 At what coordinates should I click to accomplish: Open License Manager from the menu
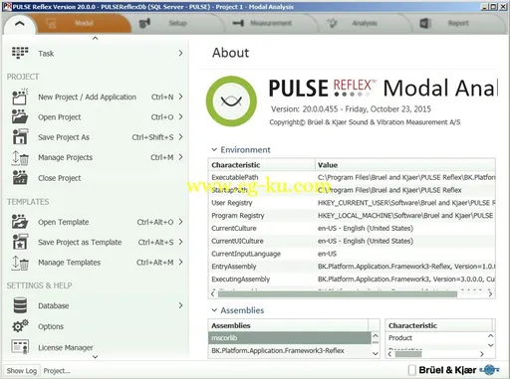[97, 347]
